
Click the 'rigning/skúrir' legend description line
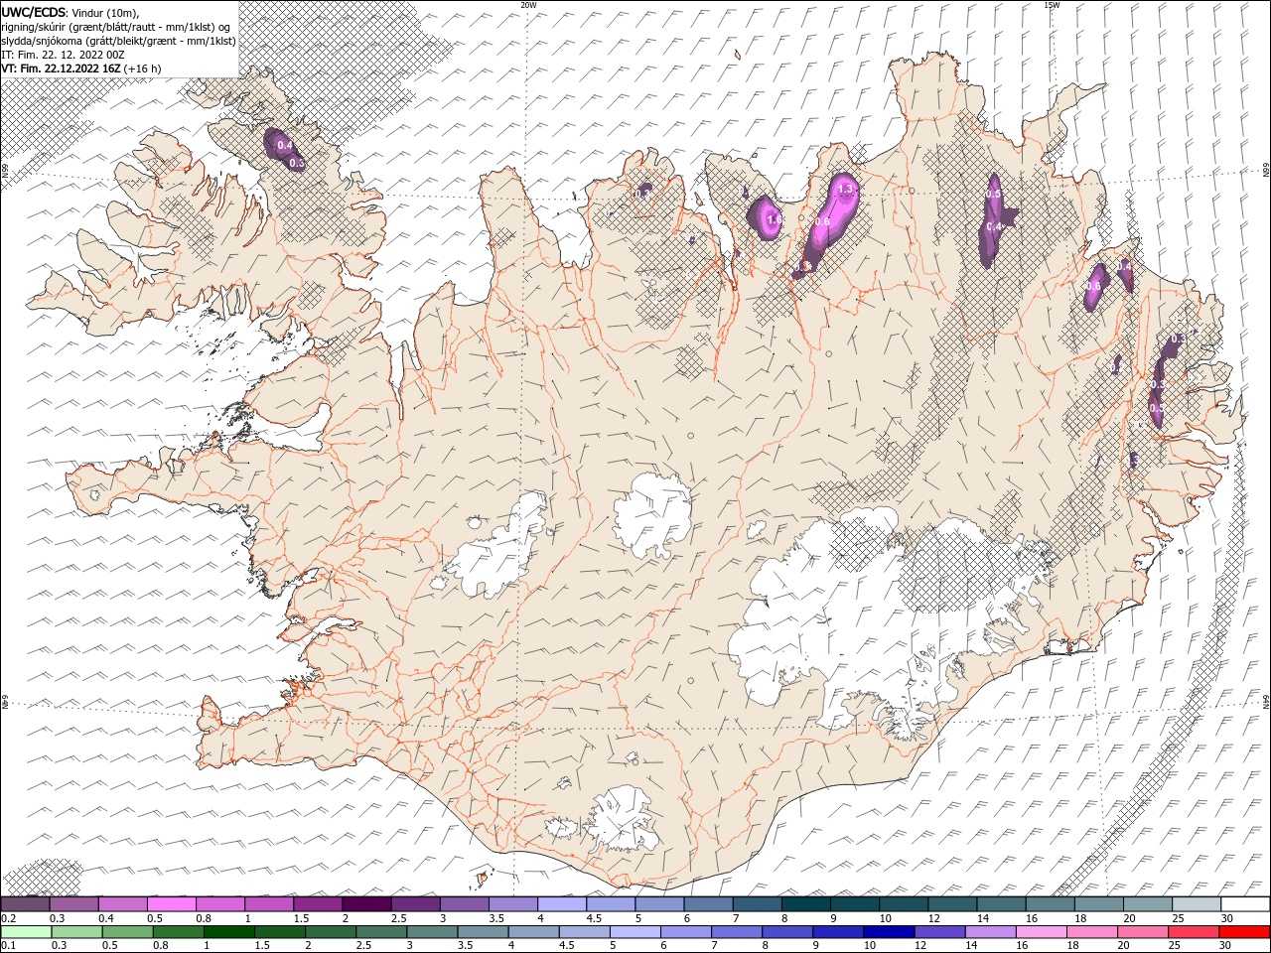pos(116,27)
